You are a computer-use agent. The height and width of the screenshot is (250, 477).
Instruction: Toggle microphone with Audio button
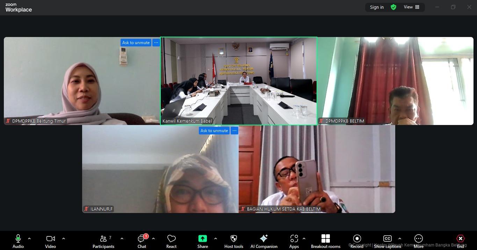pos(18,241)
